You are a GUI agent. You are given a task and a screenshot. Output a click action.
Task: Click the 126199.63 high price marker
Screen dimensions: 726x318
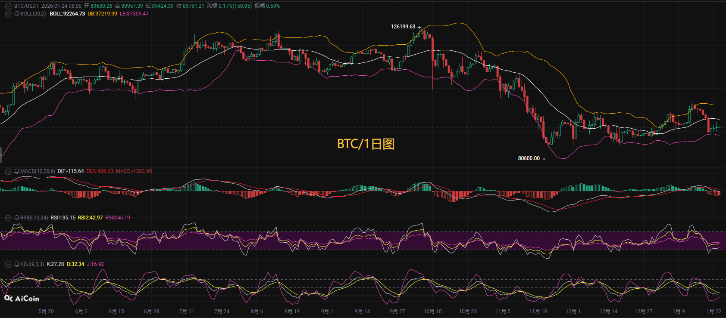point(403,27)
